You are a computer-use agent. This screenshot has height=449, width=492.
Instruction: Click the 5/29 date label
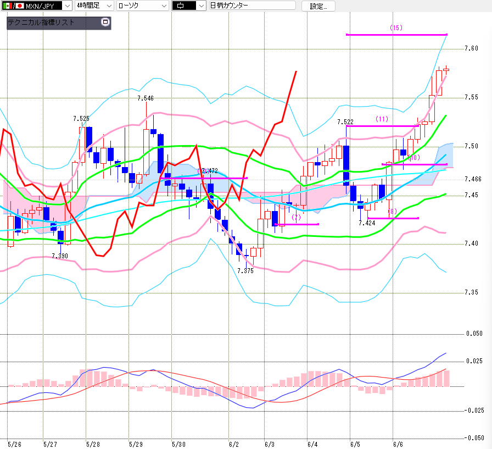click(x=136, y=444)
